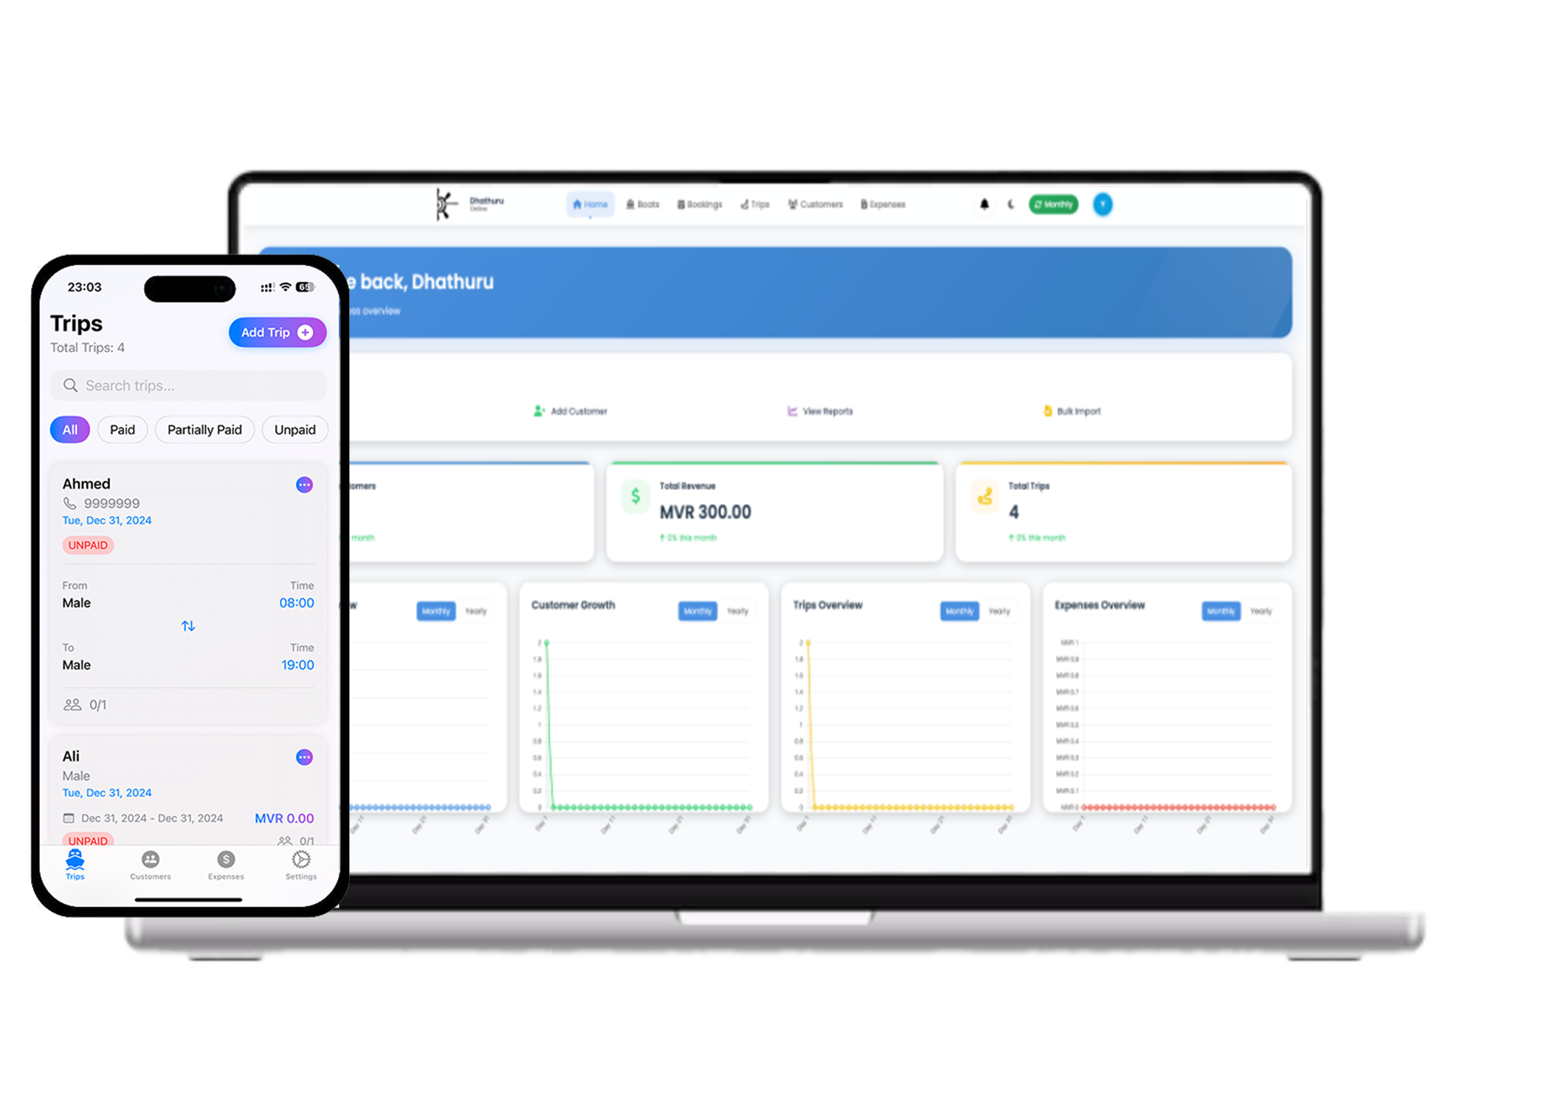Expand the Ali trip options menu
Image resolution: width=1550 pixels, height=1107 pixels.
click(306, 756)
